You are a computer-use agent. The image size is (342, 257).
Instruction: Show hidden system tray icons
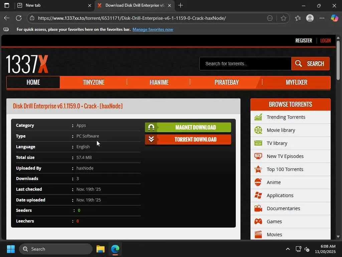(288, 249)
